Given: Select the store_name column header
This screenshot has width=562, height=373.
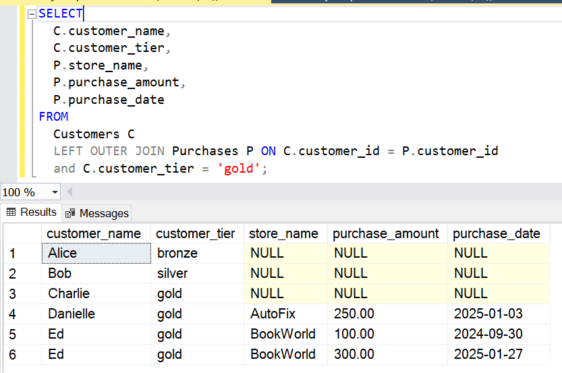Looking at the screenshot, I should coord(283,233).
